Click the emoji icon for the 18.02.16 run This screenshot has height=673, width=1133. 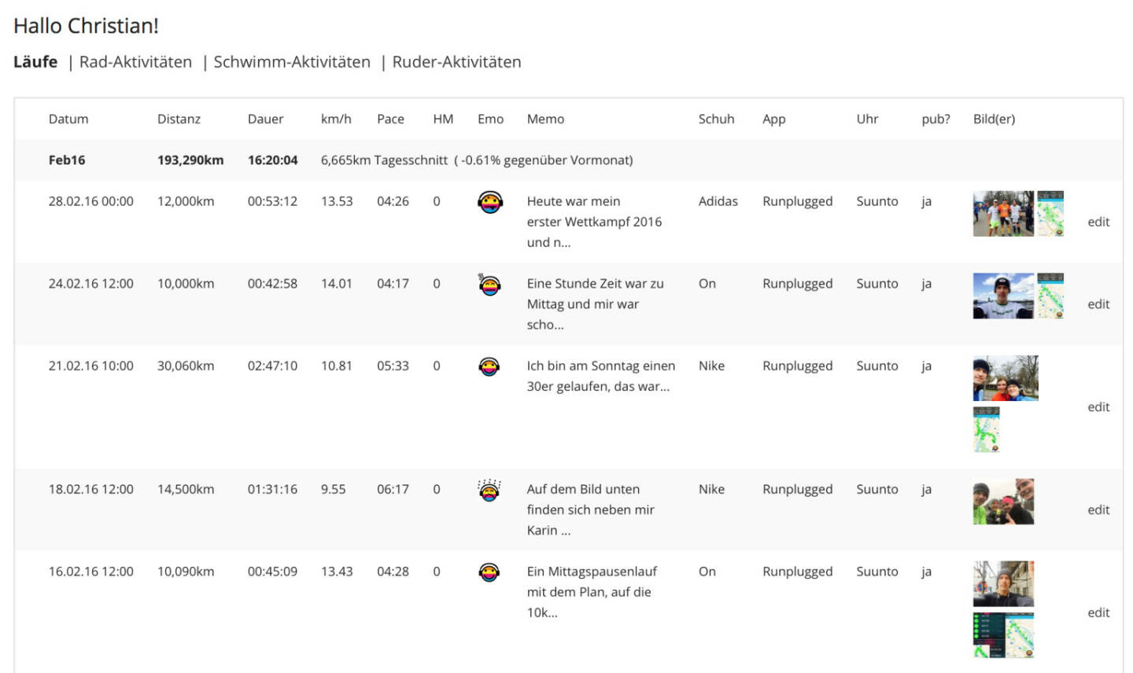[x=489, y=491]
